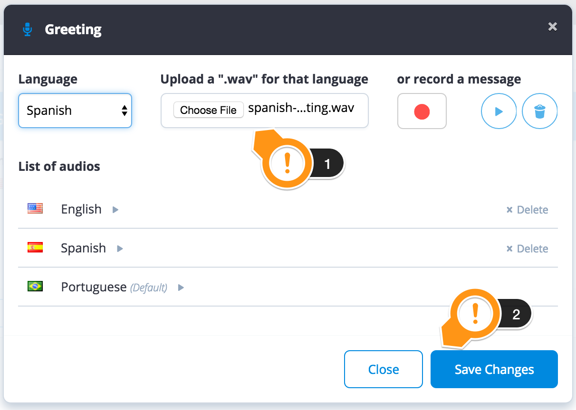Start recording with the red record button
Viewport: 576px width, 410px height.
pos(422,112)
